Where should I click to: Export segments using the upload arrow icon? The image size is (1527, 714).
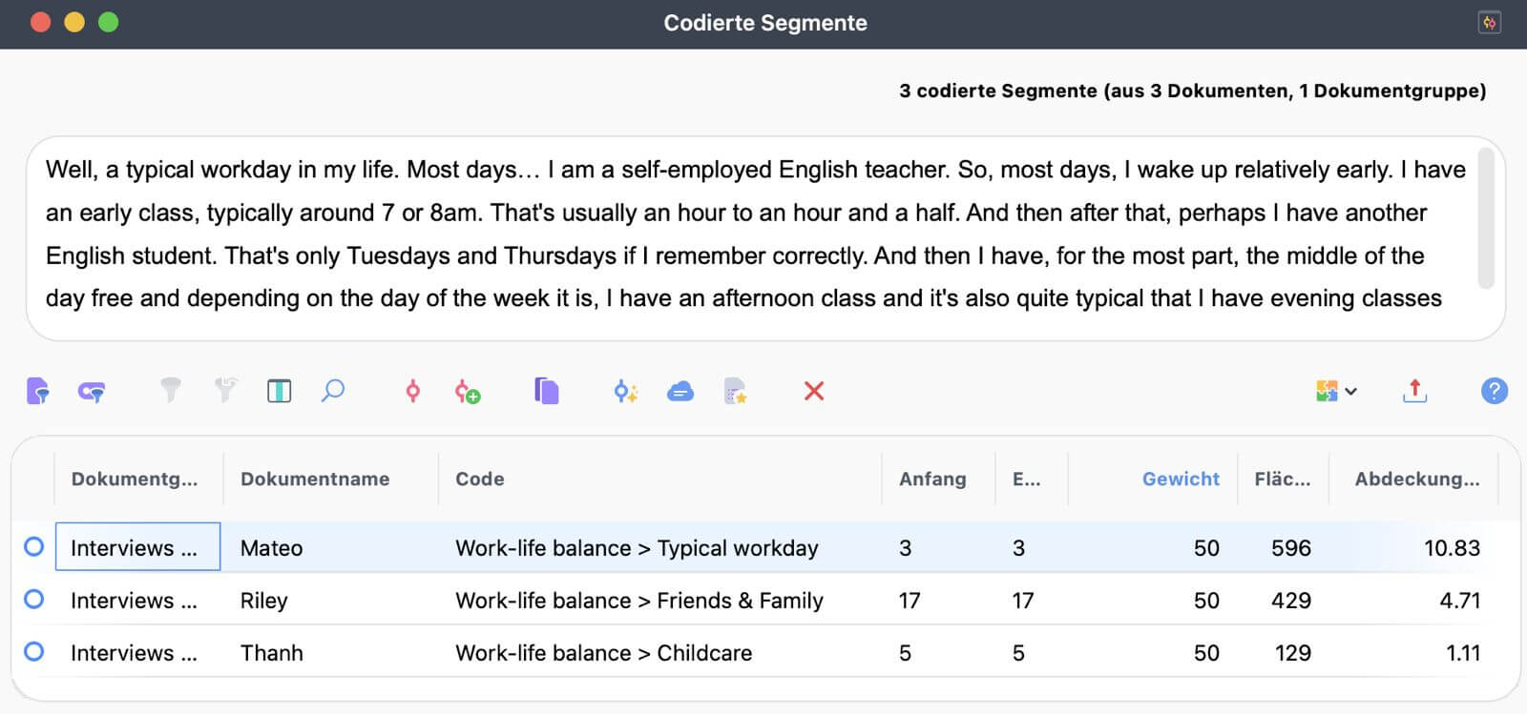tap(1414, 391)
